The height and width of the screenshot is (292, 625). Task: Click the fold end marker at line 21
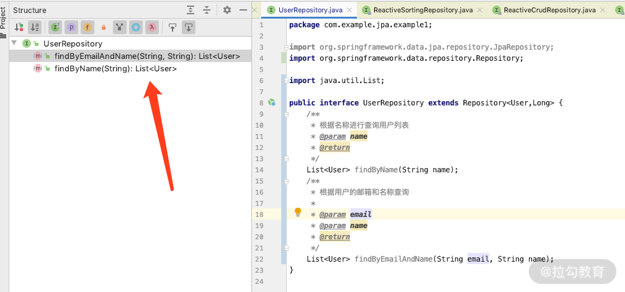[286, 248]
